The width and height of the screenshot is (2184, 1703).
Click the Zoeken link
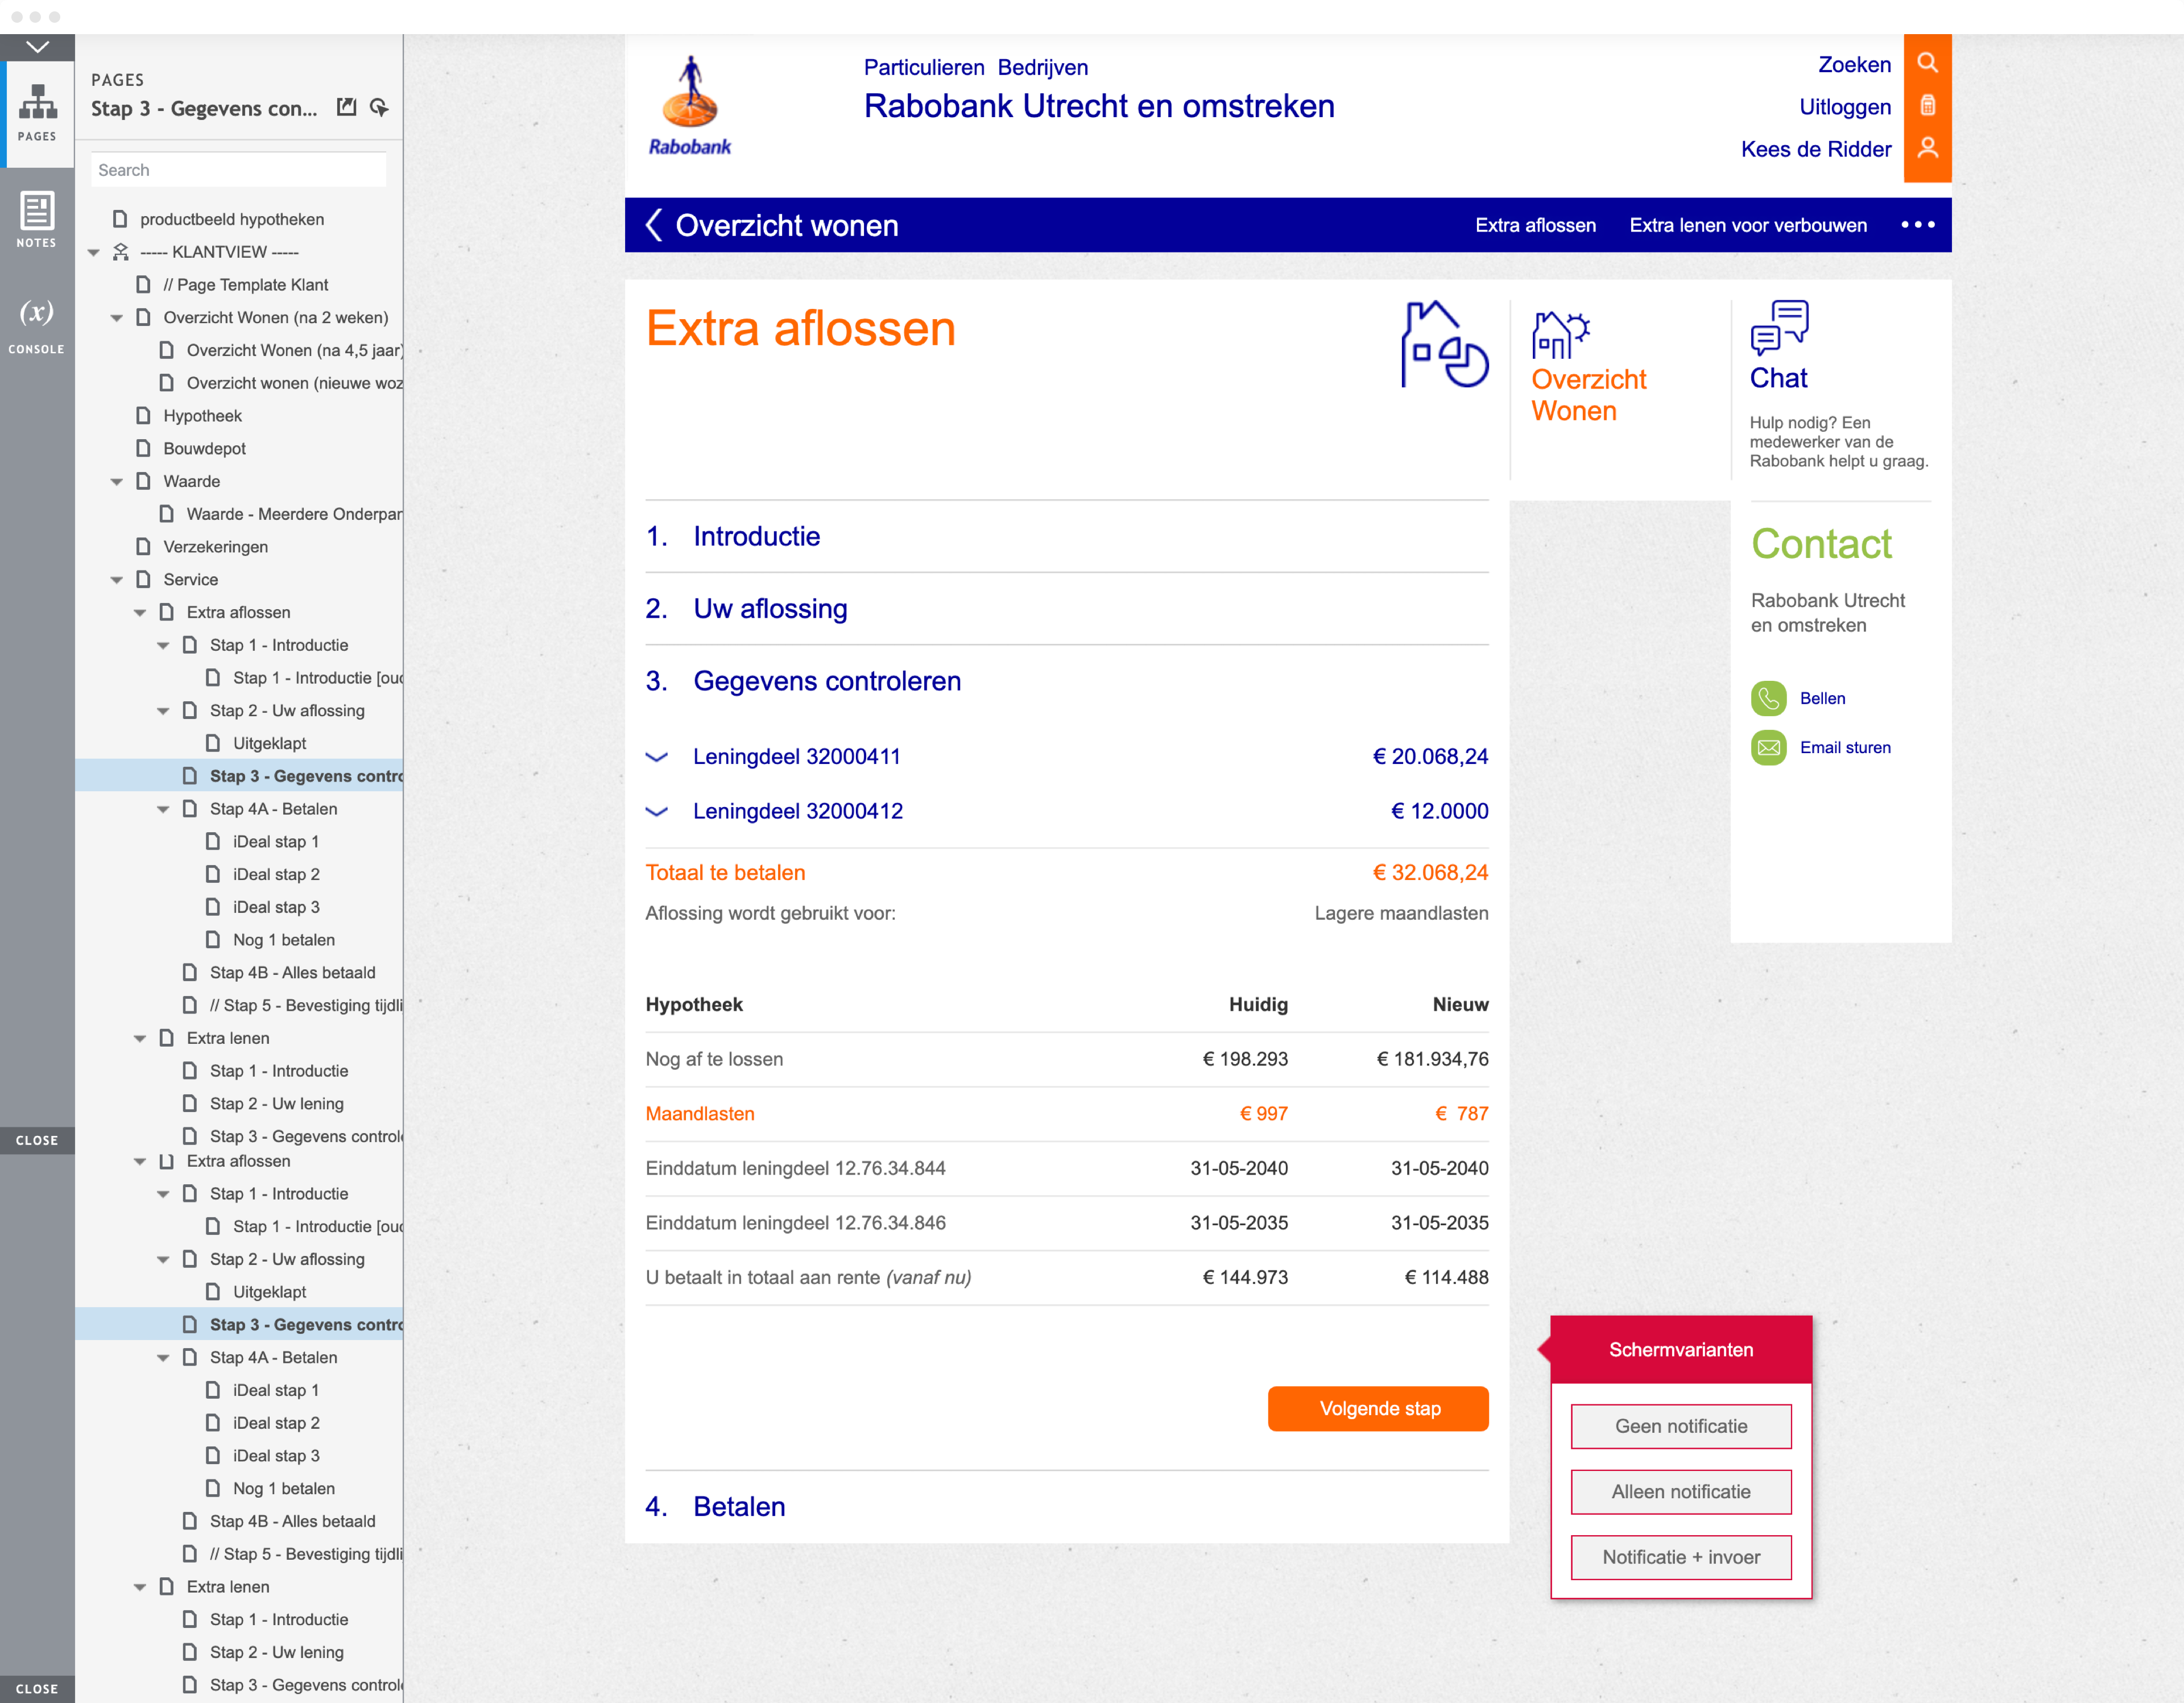point(1854,65)
